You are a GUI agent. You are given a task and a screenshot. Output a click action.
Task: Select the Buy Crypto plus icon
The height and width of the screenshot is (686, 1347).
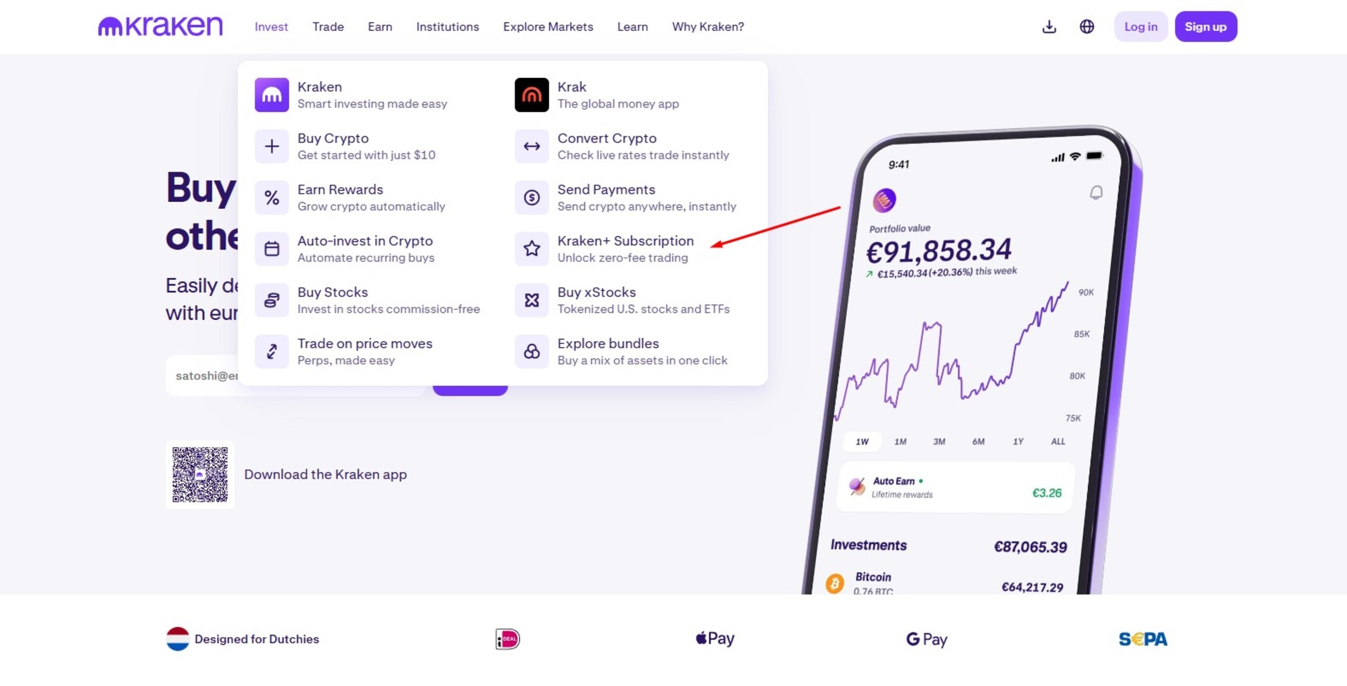(x=271, y=146)
